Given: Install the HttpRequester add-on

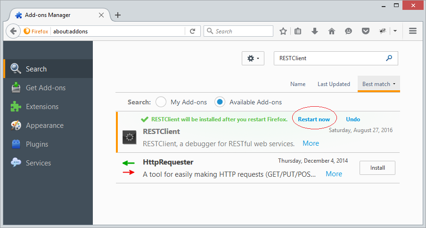Looking at the screenshot, I should tap(377, 168).
